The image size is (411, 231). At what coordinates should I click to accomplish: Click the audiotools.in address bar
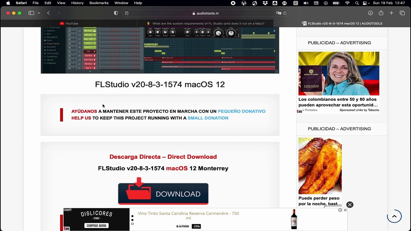[205, 13]
